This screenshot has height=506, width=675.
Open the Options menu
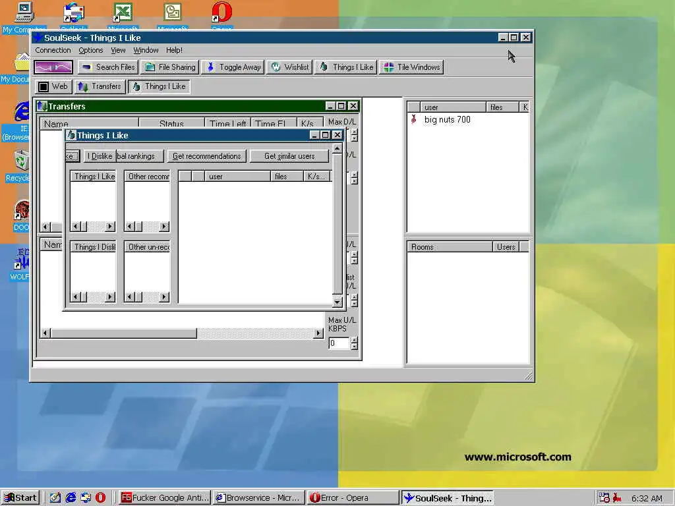(x=91, y=50)
